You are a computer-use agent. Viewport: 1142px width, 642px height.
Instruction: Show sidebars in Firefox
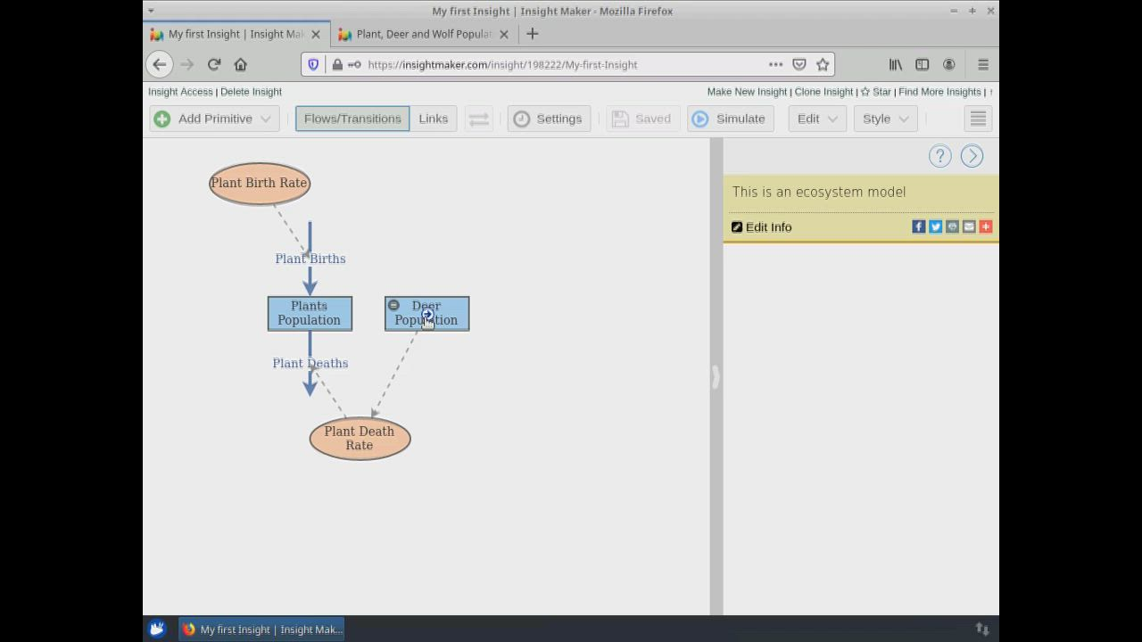coord(922,64)
